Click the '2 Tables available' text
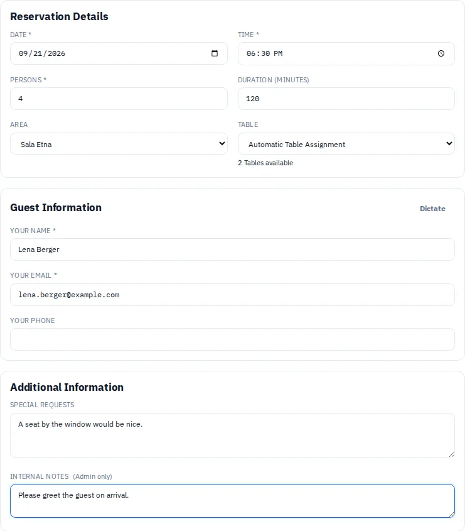The height and width of the screenshot is (531, 465). (265, 163)
